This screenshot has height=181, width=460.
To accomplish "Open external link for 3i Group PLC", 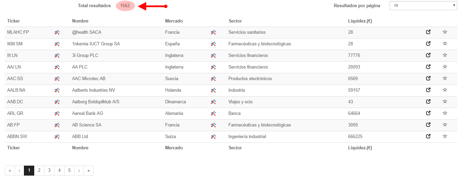I will pos(428,55).
